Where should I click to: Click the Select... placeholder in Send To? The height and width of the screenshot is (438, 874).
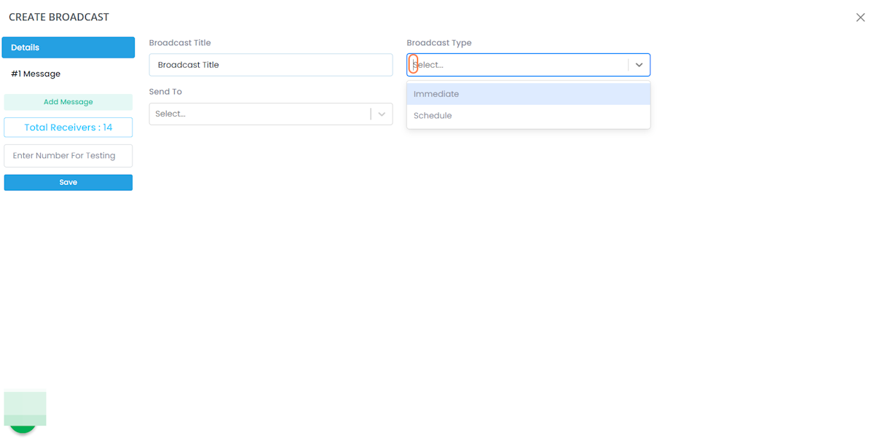170,114
